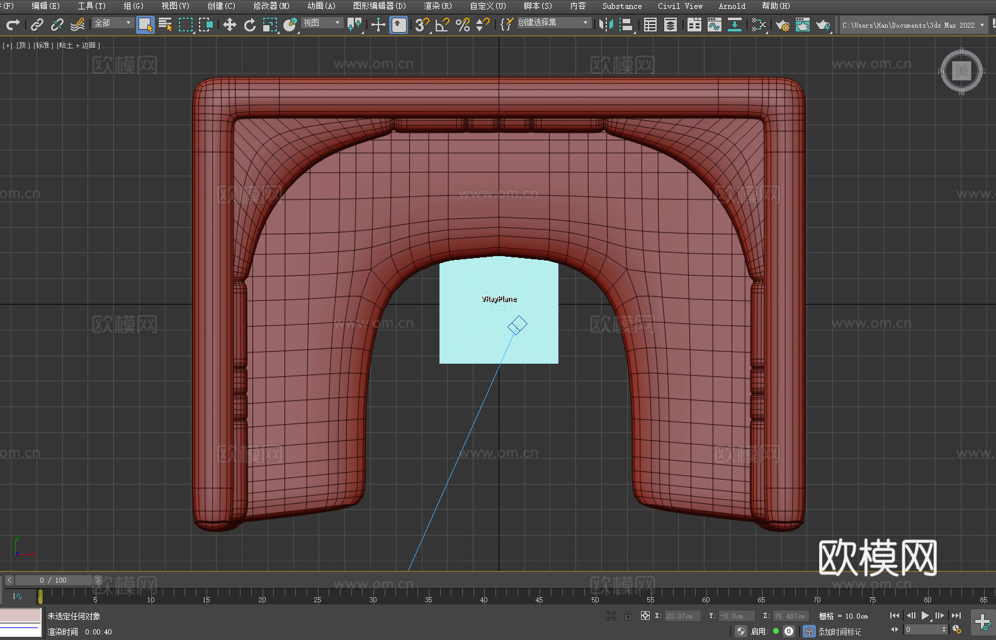Select the Bind to Space Warp tool
This screenshot has height=640, width=996.
click(x=77, y=25)
